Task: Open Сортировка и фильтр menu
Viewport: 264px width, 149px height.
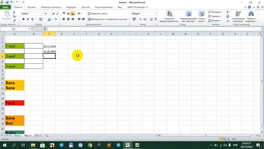Action: coord(238,17)
